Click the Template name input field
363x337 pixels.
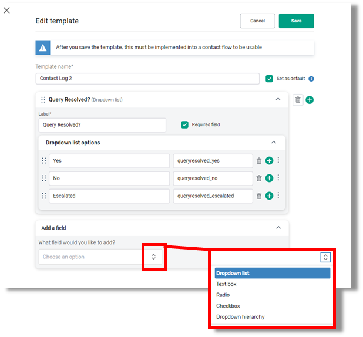(147, 79)
